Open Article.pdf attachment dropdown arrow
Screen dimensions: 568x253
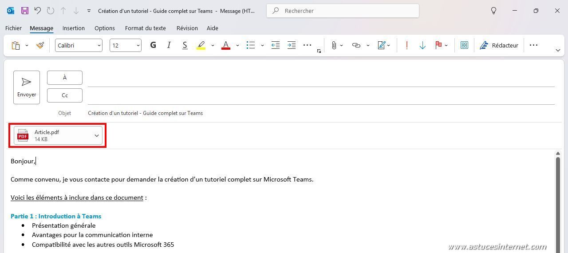coord(97,135)
